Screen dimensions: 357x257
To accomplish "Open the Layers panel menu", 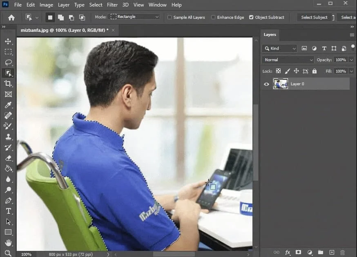I will point(352,35).
